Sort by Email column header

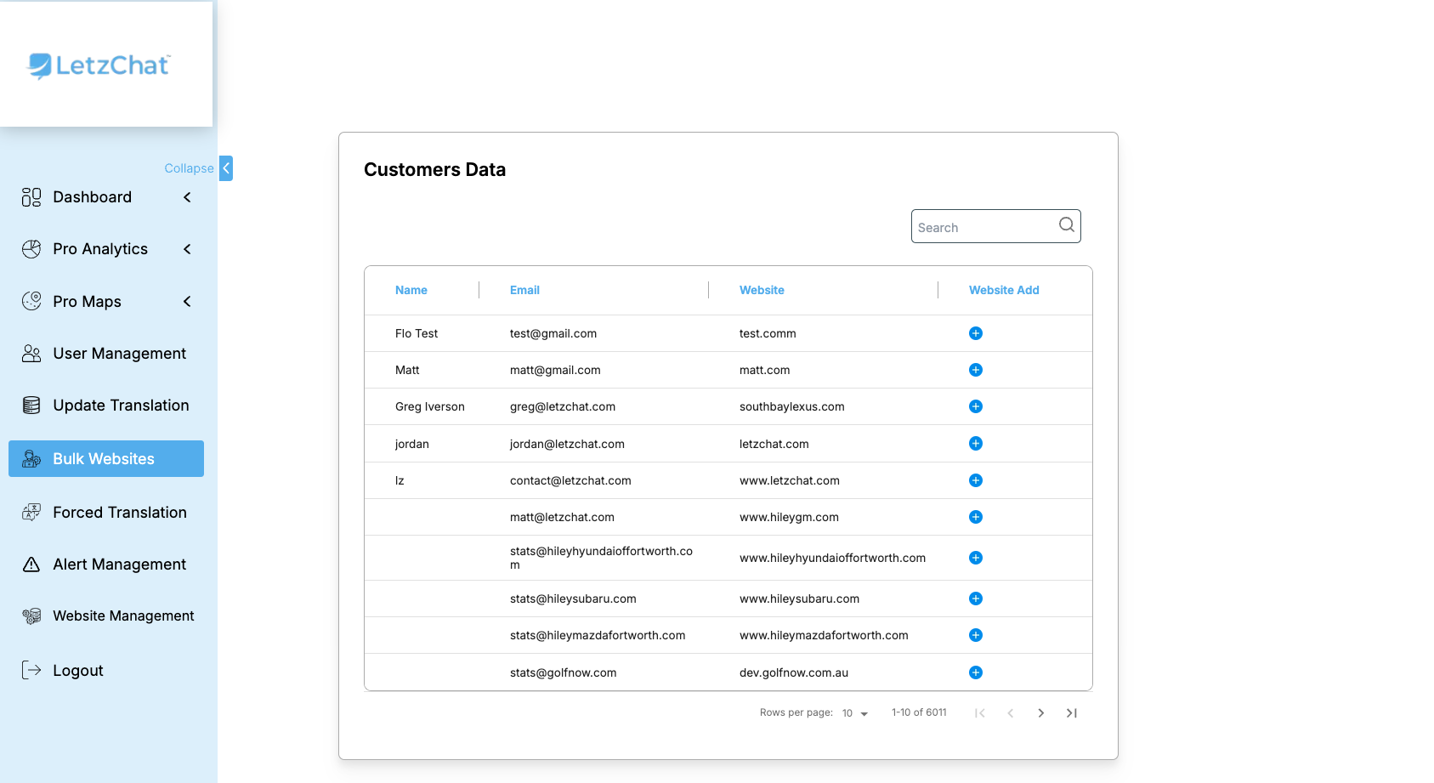[x=524, y=290]
